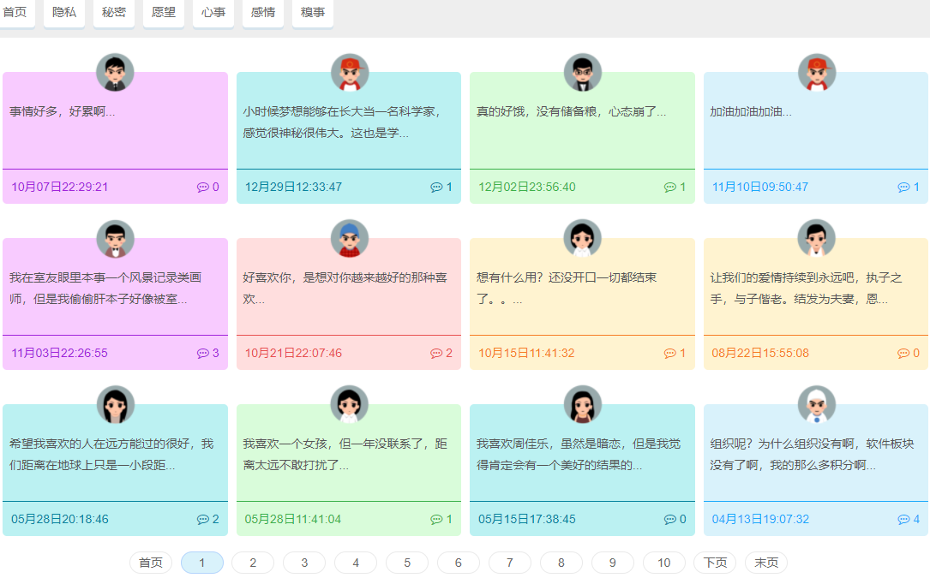
Task: Click the avatar on '希望我喜欢的人' post
Action: [115, 403]
